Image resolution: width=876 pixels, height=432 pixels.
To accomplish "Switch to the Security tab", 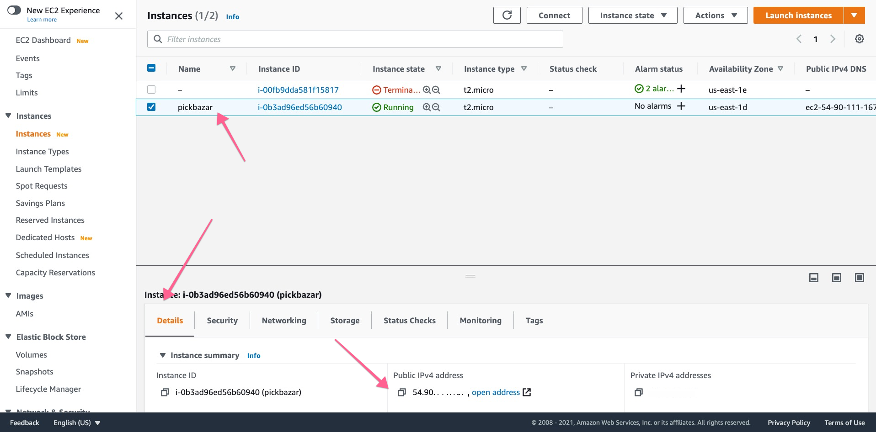I will point(222,321).
